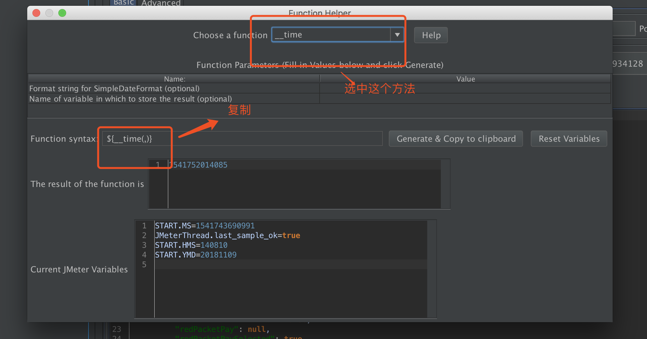Viewport: 647px width, 339px height.
Task: Open the function chooser dropdown arrow
Action: 397,35
